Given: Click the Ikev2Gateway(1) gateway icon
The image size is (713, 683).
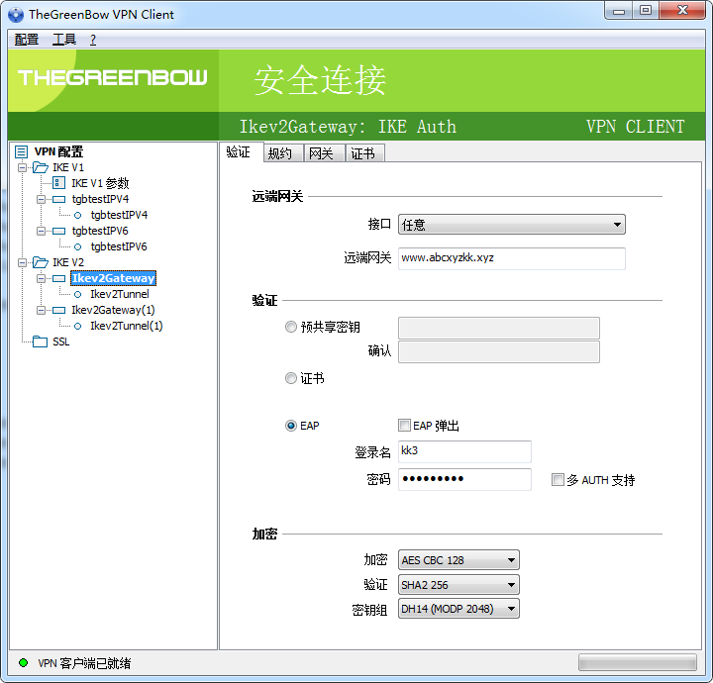Looking at the screenshot, I should pos(58,311).
